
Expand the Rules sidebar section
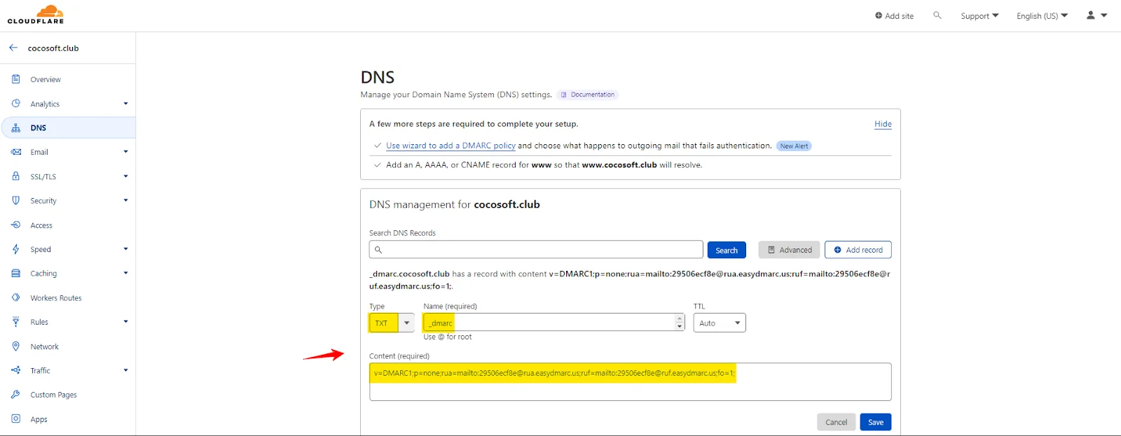(x=126, y=322)
